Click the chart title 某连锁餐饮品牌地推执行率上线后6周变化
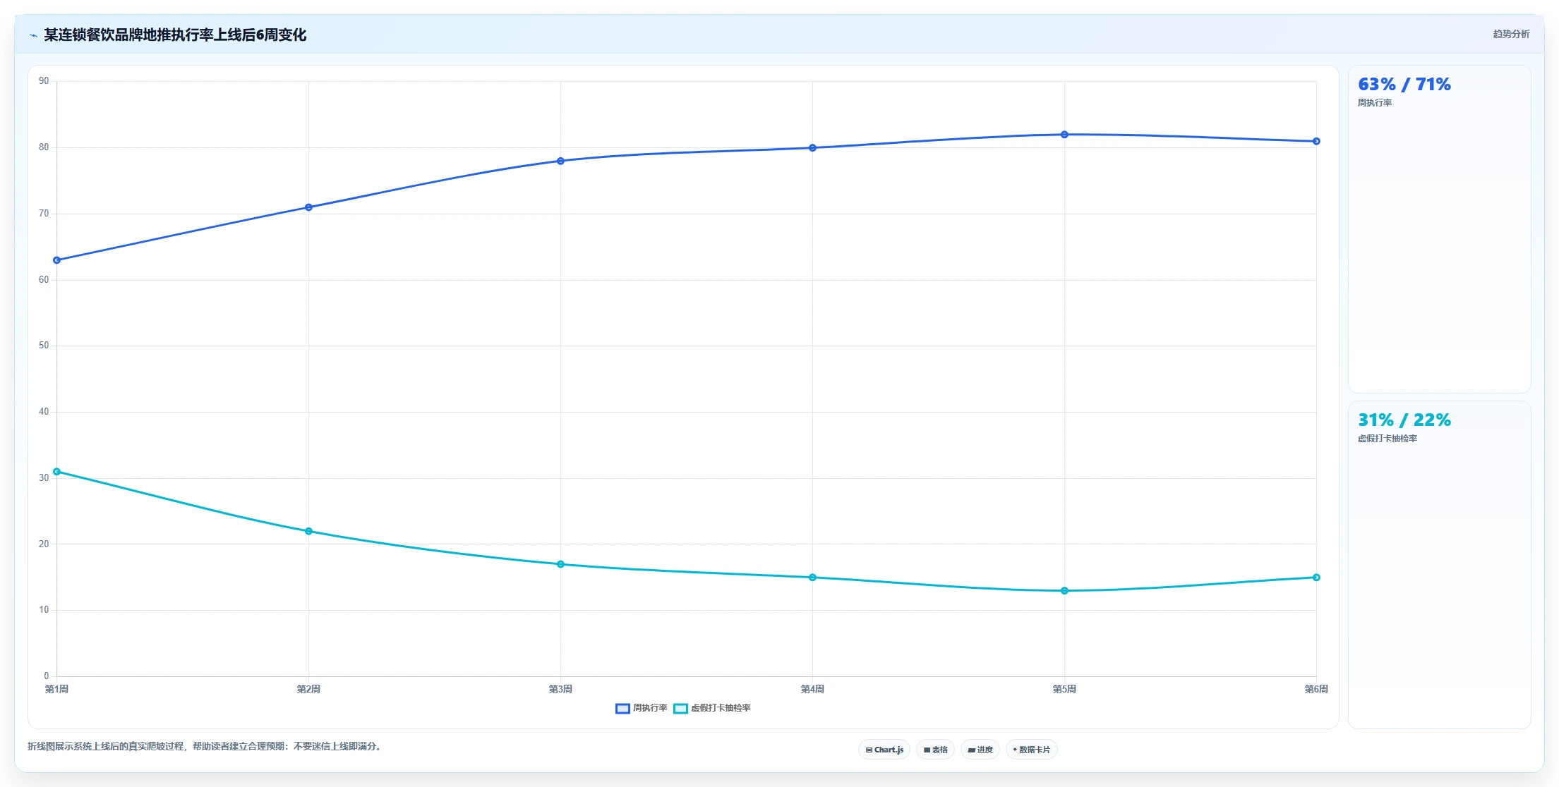Image resolution: width=1559 pixels, height=787 pixels. pyautogui.click(x=175, y=35)
